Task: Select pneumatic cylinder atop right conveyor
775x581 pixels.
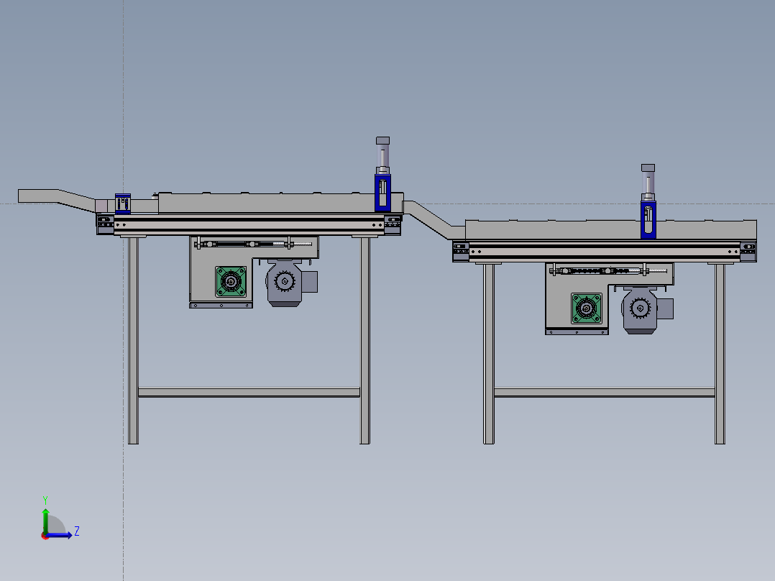Action: pos(648,183)
